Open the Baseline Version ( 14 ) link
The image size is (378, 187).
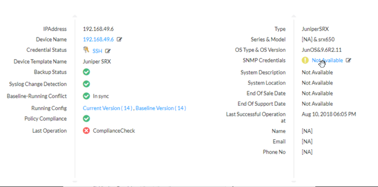(x=161, y=108)
